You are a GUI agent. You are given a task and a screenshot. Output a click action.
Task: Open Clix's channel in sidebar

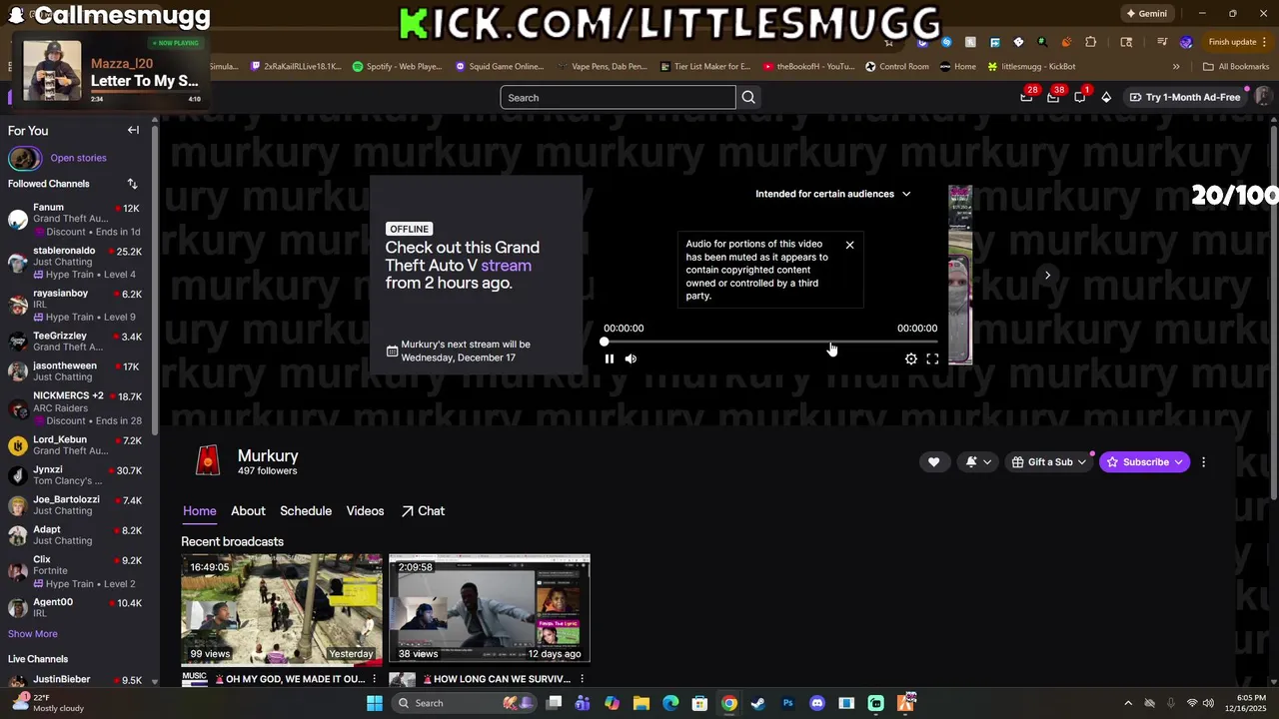(76, 571)
